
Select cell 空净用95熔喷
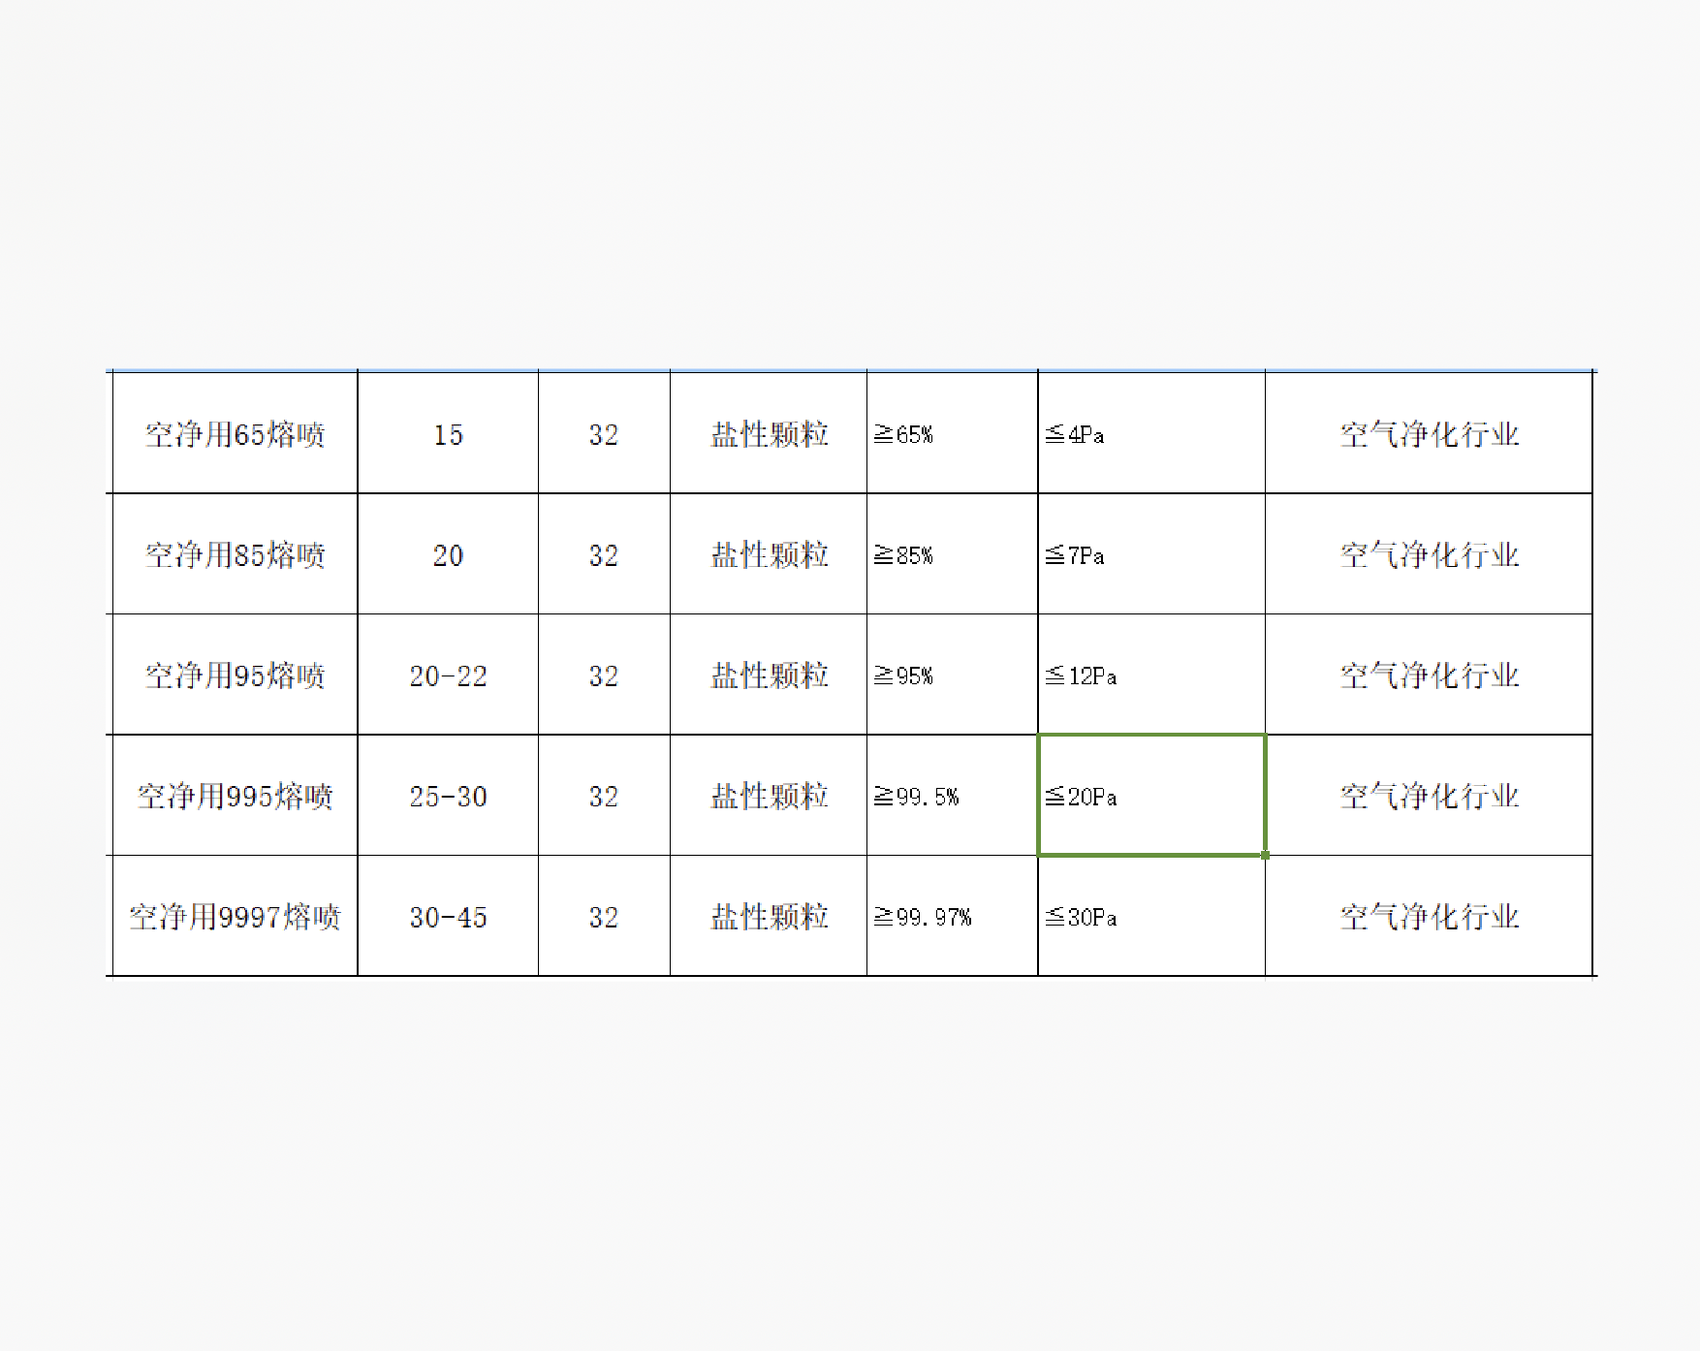tap(236, 675)
